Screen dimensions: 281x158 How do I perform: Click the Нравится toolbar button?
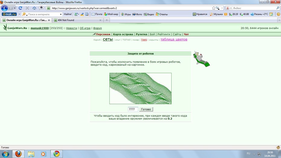200,14
